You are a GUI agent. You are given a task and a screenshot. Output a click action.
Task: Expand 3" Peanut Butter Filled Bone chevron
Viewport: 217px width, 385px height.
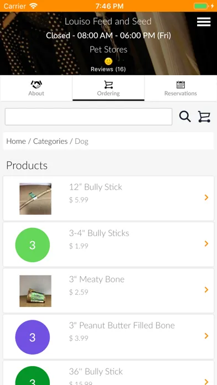click(206, 336)
